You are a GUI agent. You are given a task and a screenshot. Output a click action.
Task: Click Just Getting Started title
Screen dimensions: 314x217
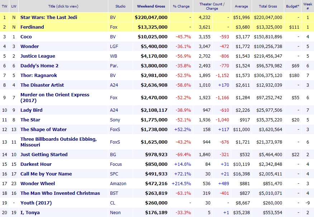tap(44, 155)
